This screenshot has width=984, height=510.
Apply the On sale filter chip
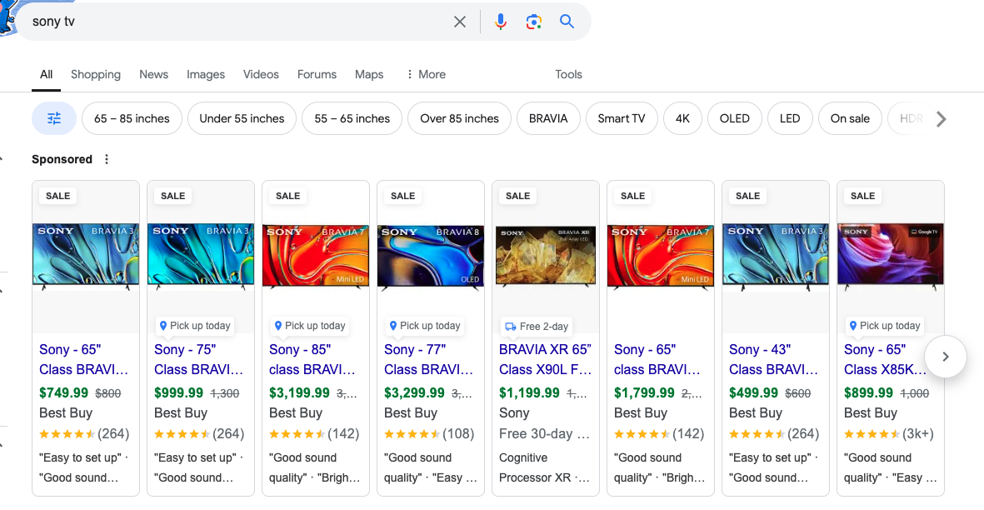click(x=850, y=118)
